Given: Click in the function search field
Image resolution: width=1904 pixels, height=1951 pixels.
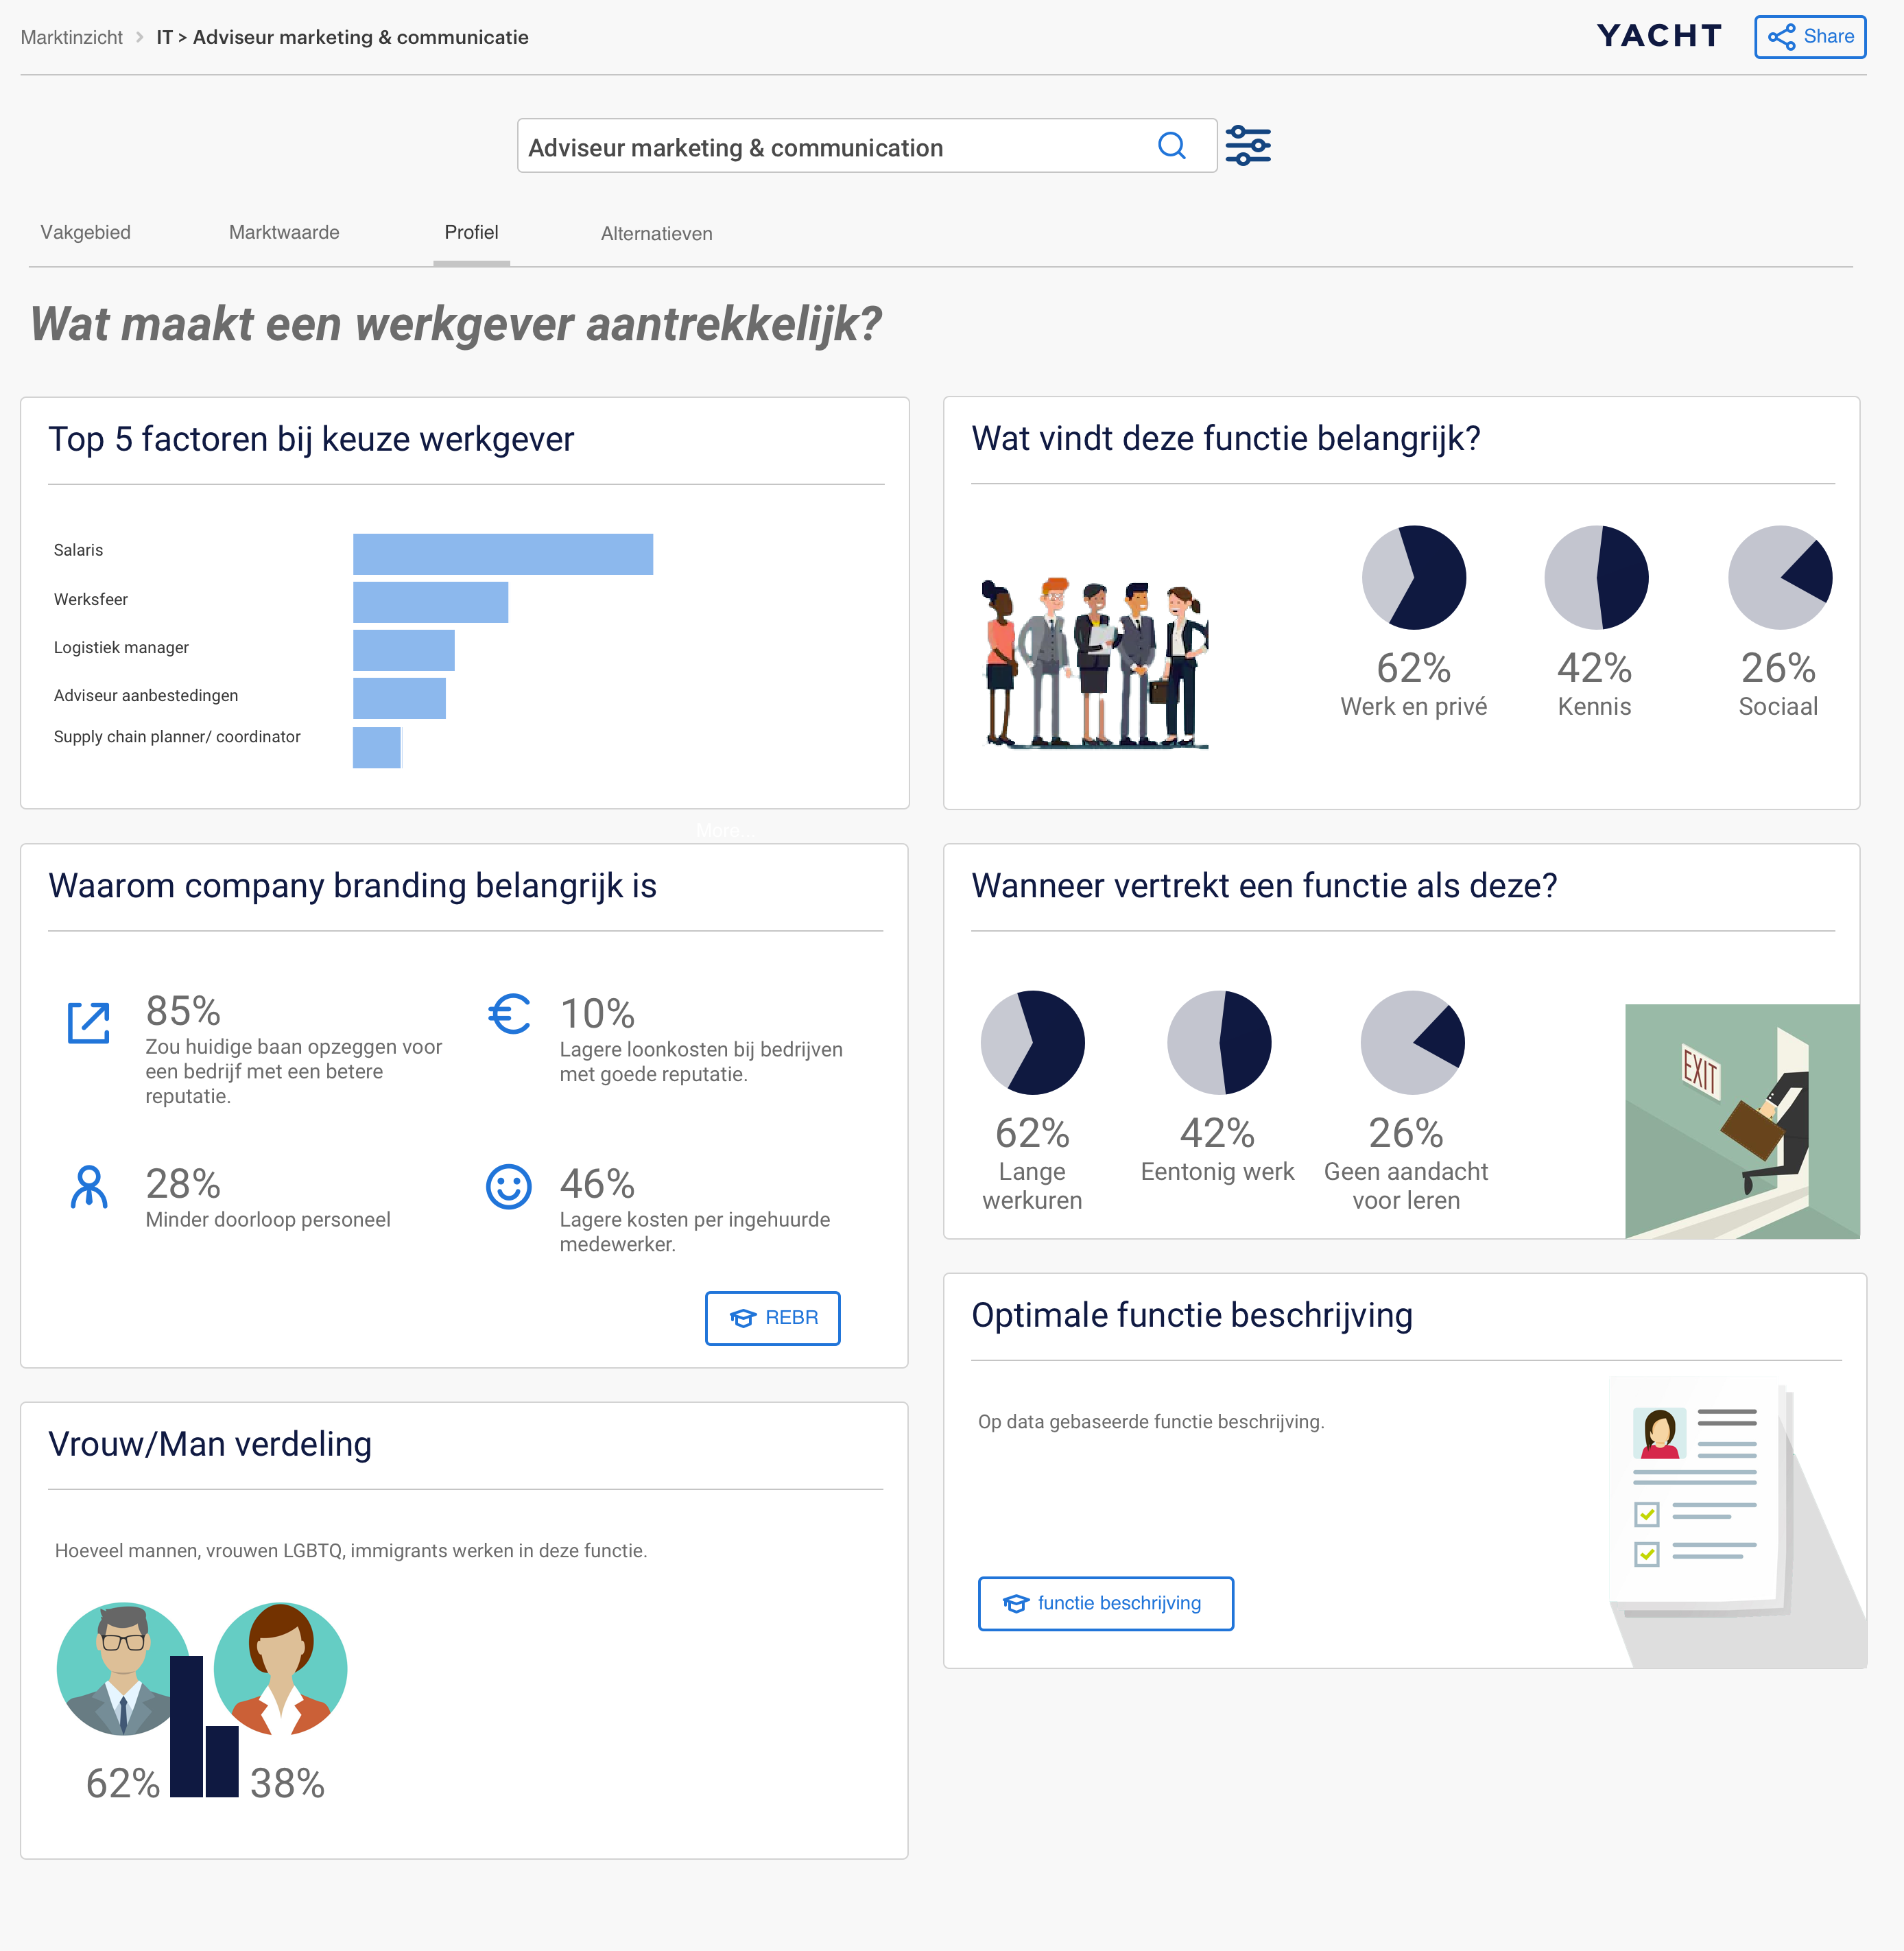Looking at the screenshot, I should coord(830,147).
